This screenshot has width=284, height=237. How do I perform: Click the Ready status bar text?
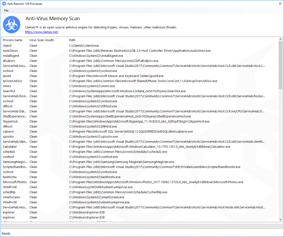click(6, 233)
